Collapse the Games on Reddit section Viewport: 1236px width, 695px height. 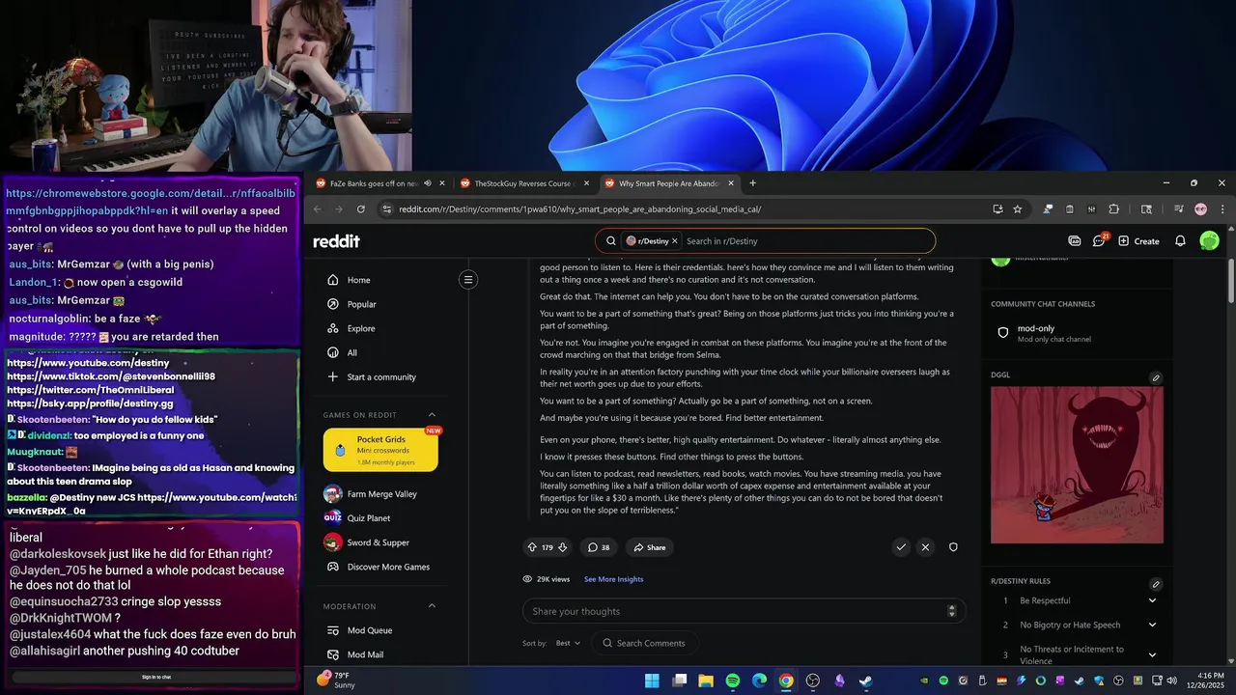[432, 415]
